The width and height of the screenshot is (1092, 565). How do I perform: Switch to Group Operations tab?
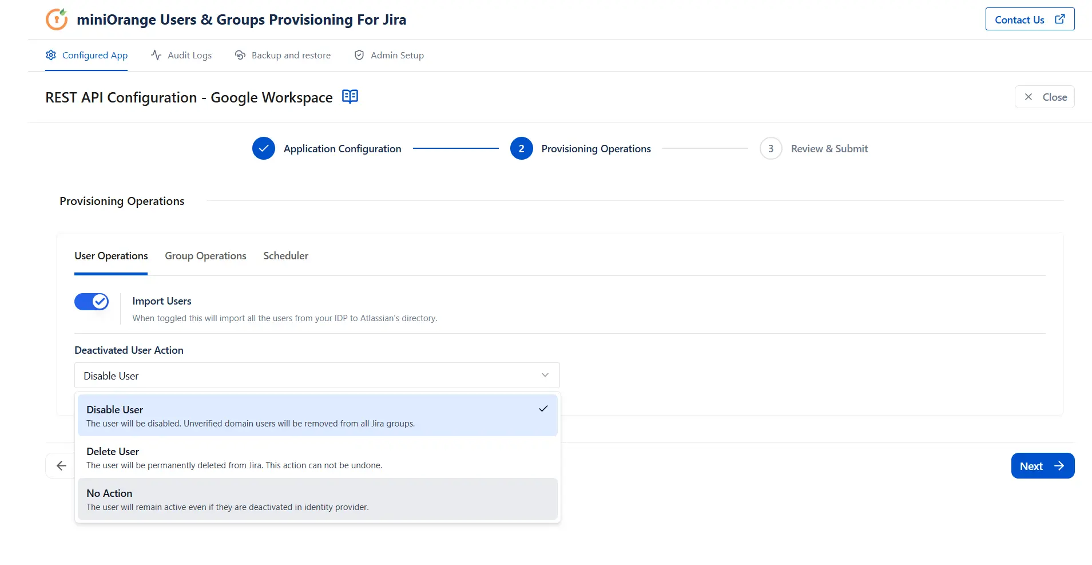pos(205,256)
